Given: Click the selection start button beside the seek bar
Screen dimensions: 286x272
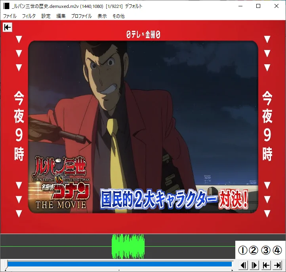Looking at the screenshot, I should [x=266, y=265].
